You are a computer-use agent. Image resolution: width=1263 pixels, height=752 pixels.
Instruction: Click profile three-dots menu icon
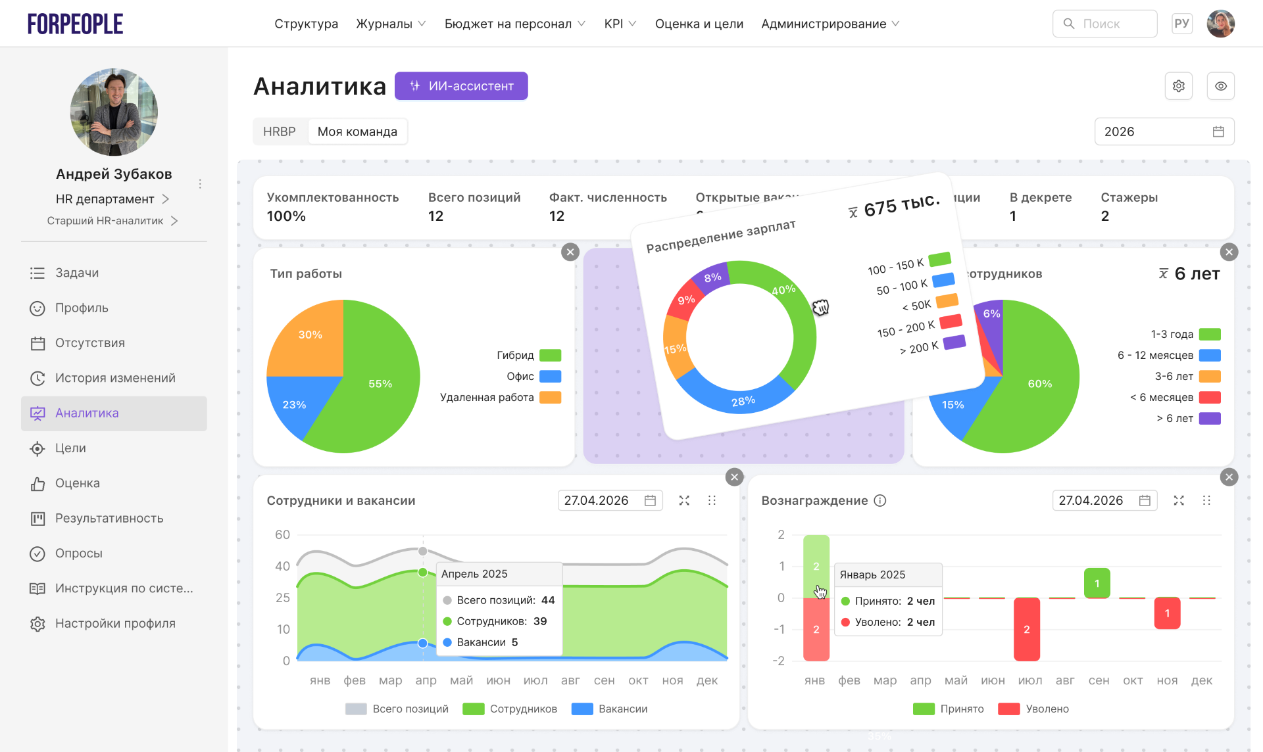click(x=200, y=184)
